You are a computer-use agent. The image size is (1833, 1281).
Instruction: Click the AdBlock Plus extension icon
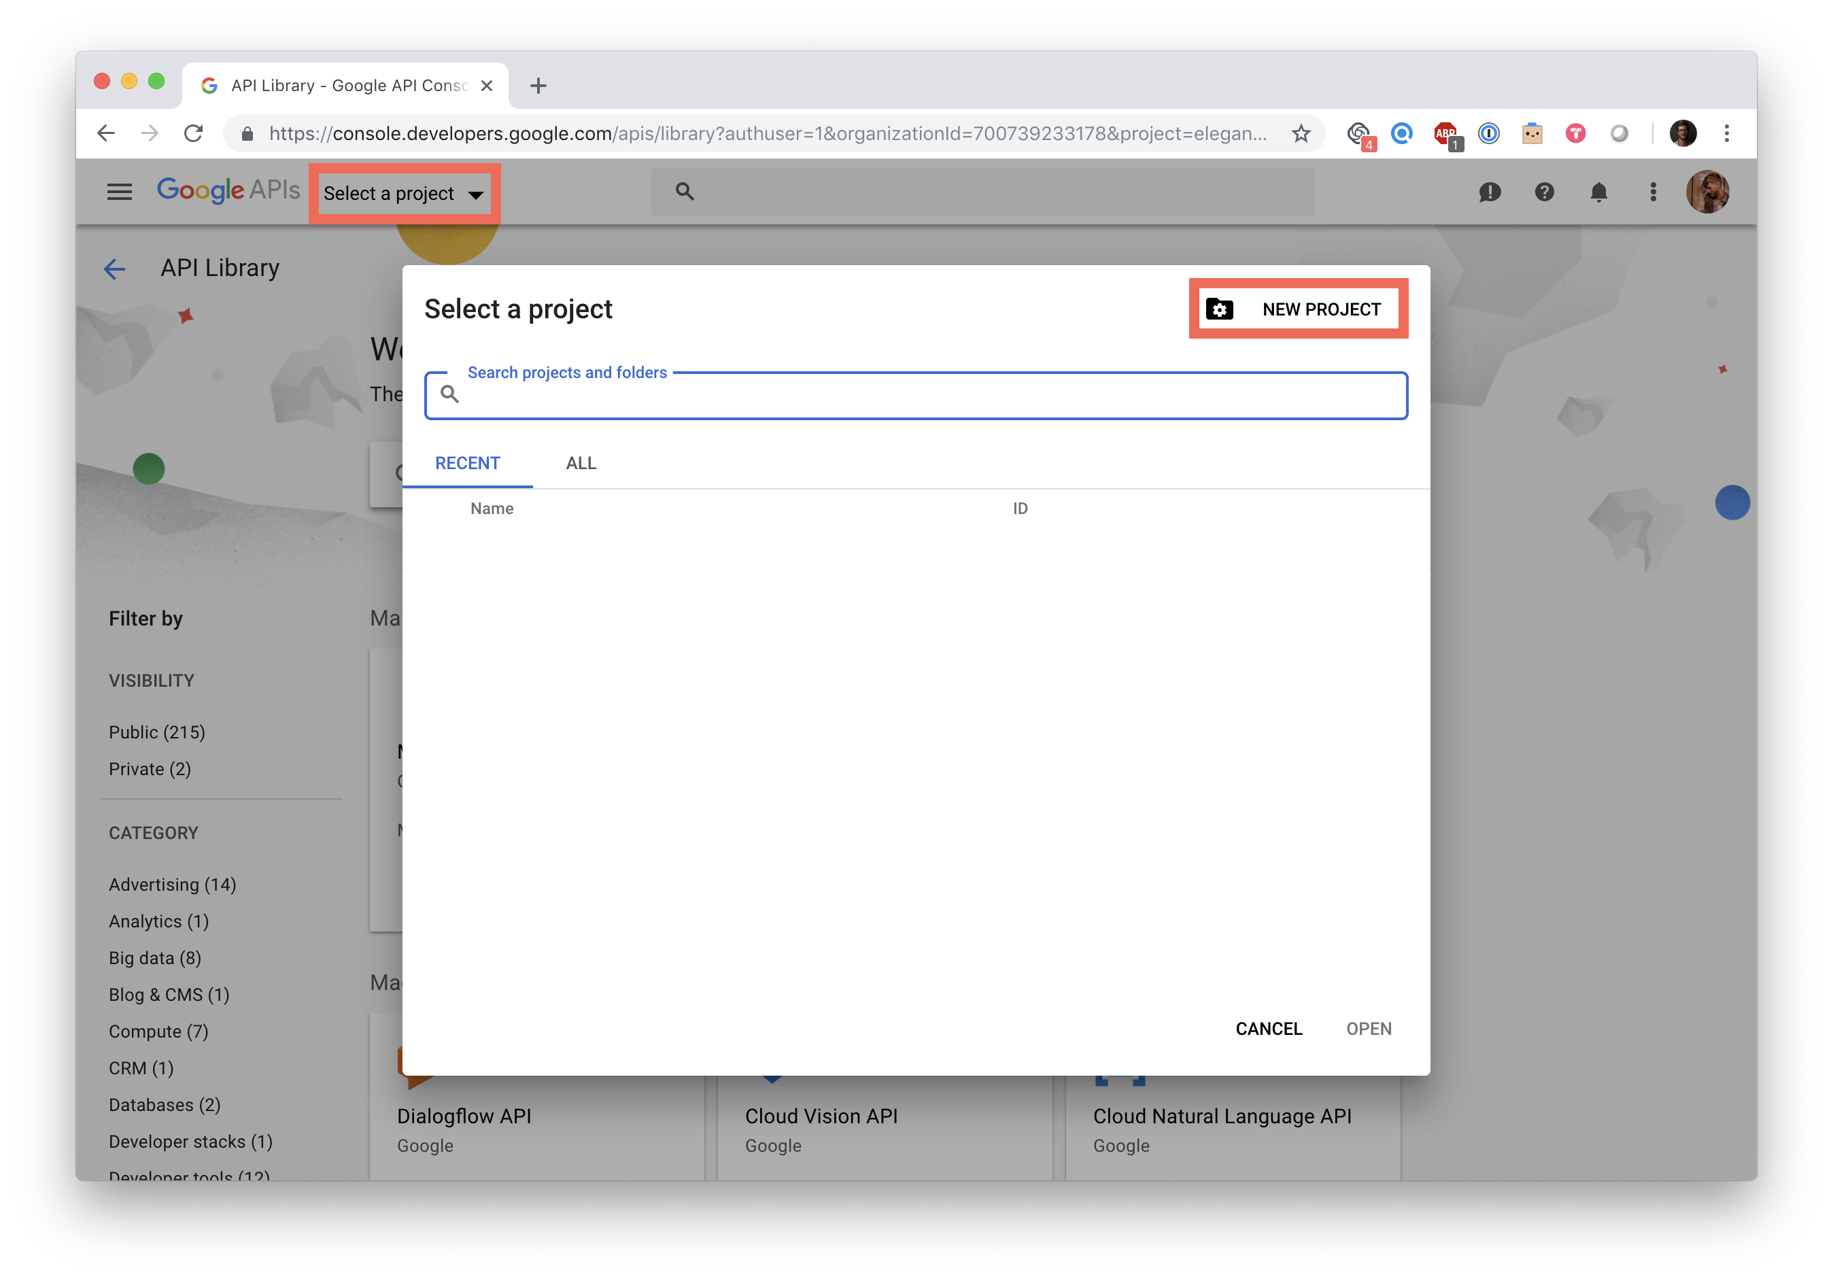pyautogui.click(x=1445, y=133)
